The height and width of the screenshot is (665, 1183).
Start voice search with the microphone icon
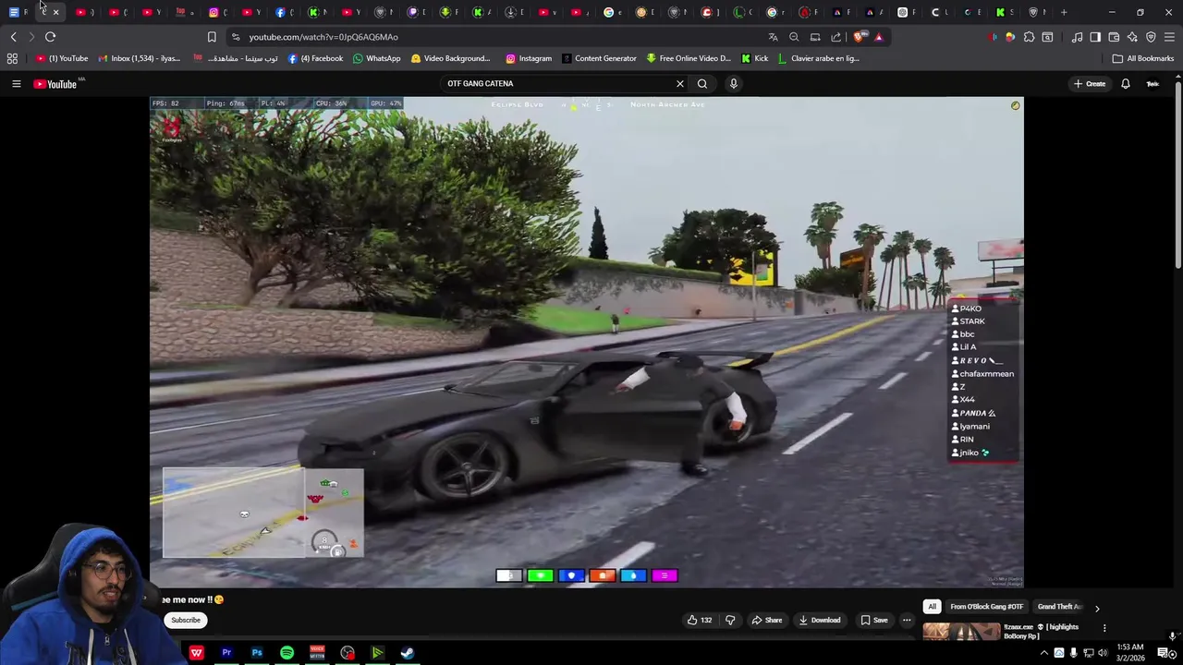coord(734,83)
